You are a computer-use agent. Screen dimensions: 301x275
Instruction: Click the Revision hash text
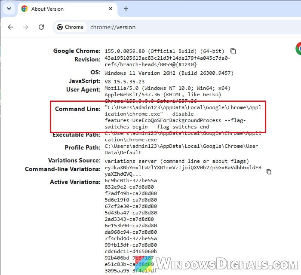167,58
